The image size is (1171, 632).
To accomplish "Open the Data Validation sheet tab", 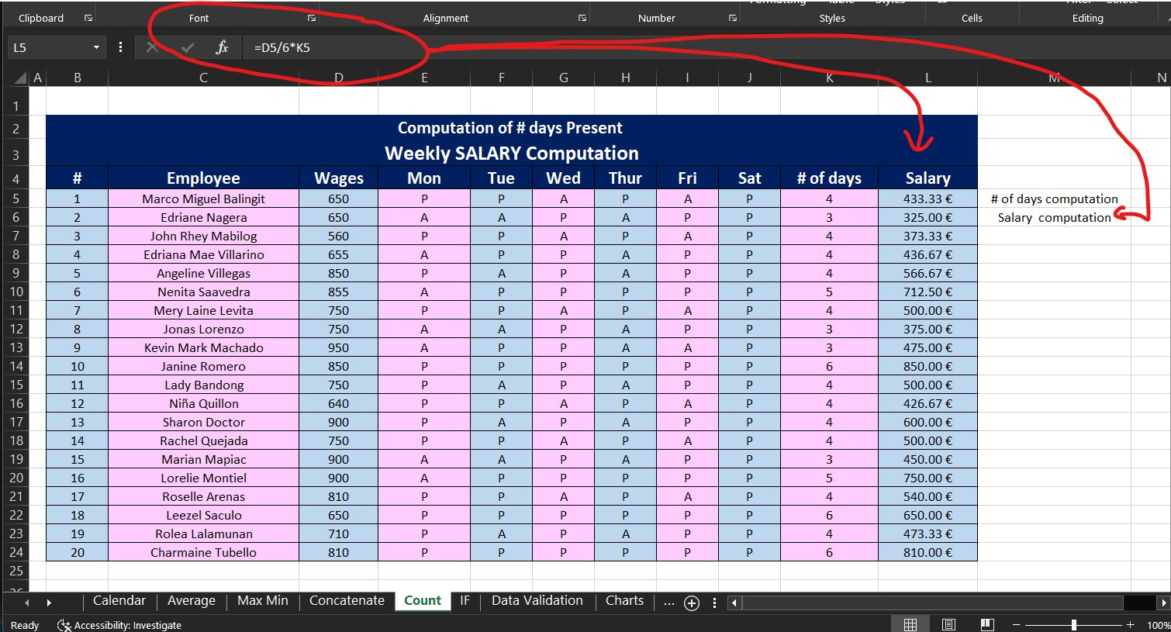I will [537, 601].
